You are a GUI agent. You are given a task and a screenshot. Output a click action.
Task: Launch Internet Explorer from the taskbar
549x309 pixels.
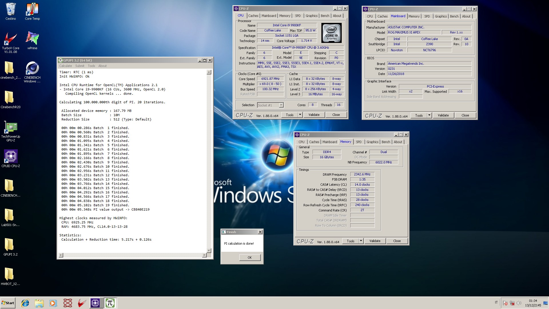coord(25,303)
